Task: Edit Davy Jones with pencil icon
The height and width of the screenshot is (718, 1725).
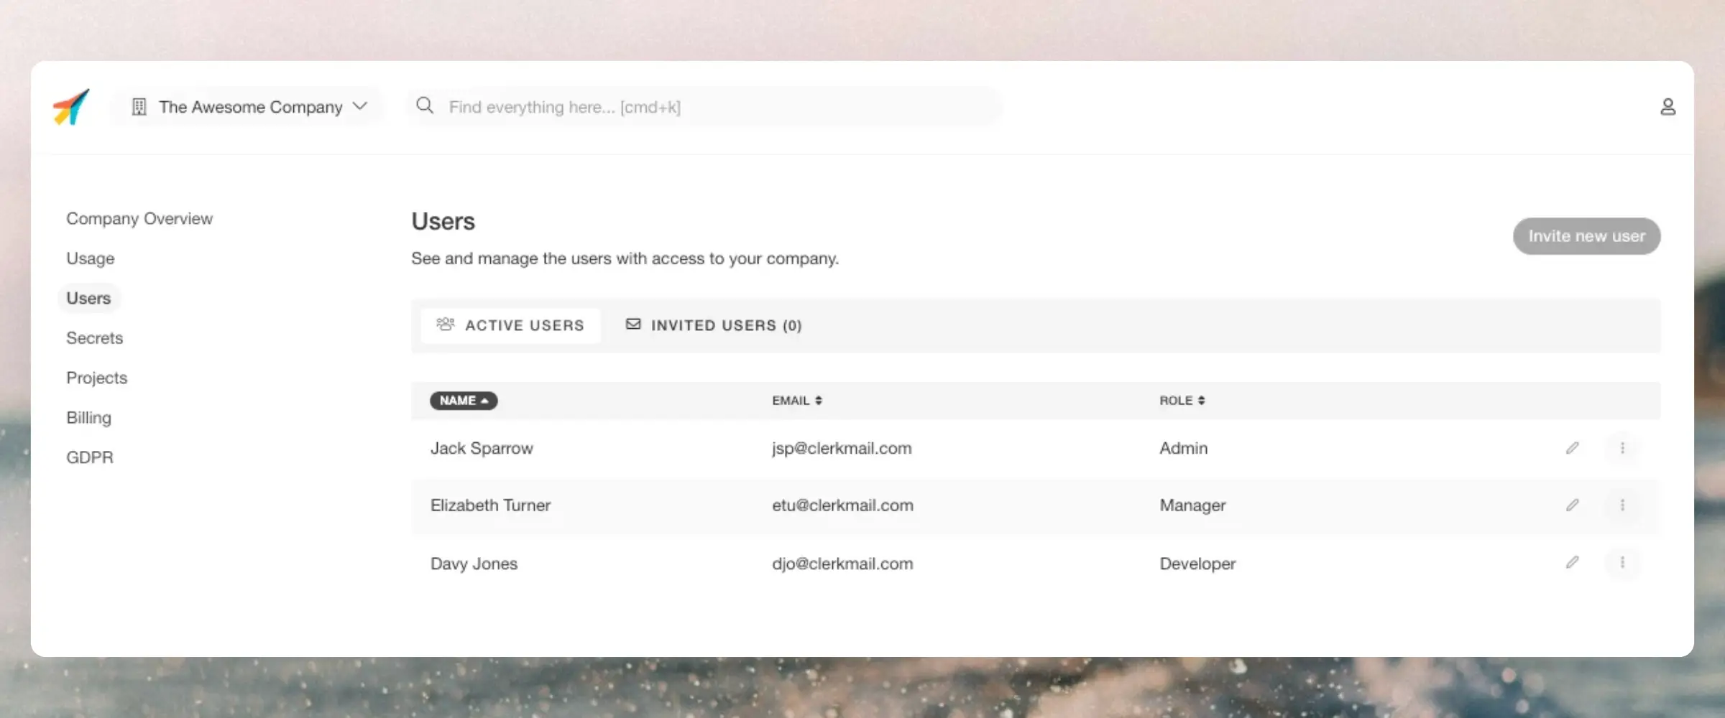Action: pyautogui.click(x=1572, y=562)
